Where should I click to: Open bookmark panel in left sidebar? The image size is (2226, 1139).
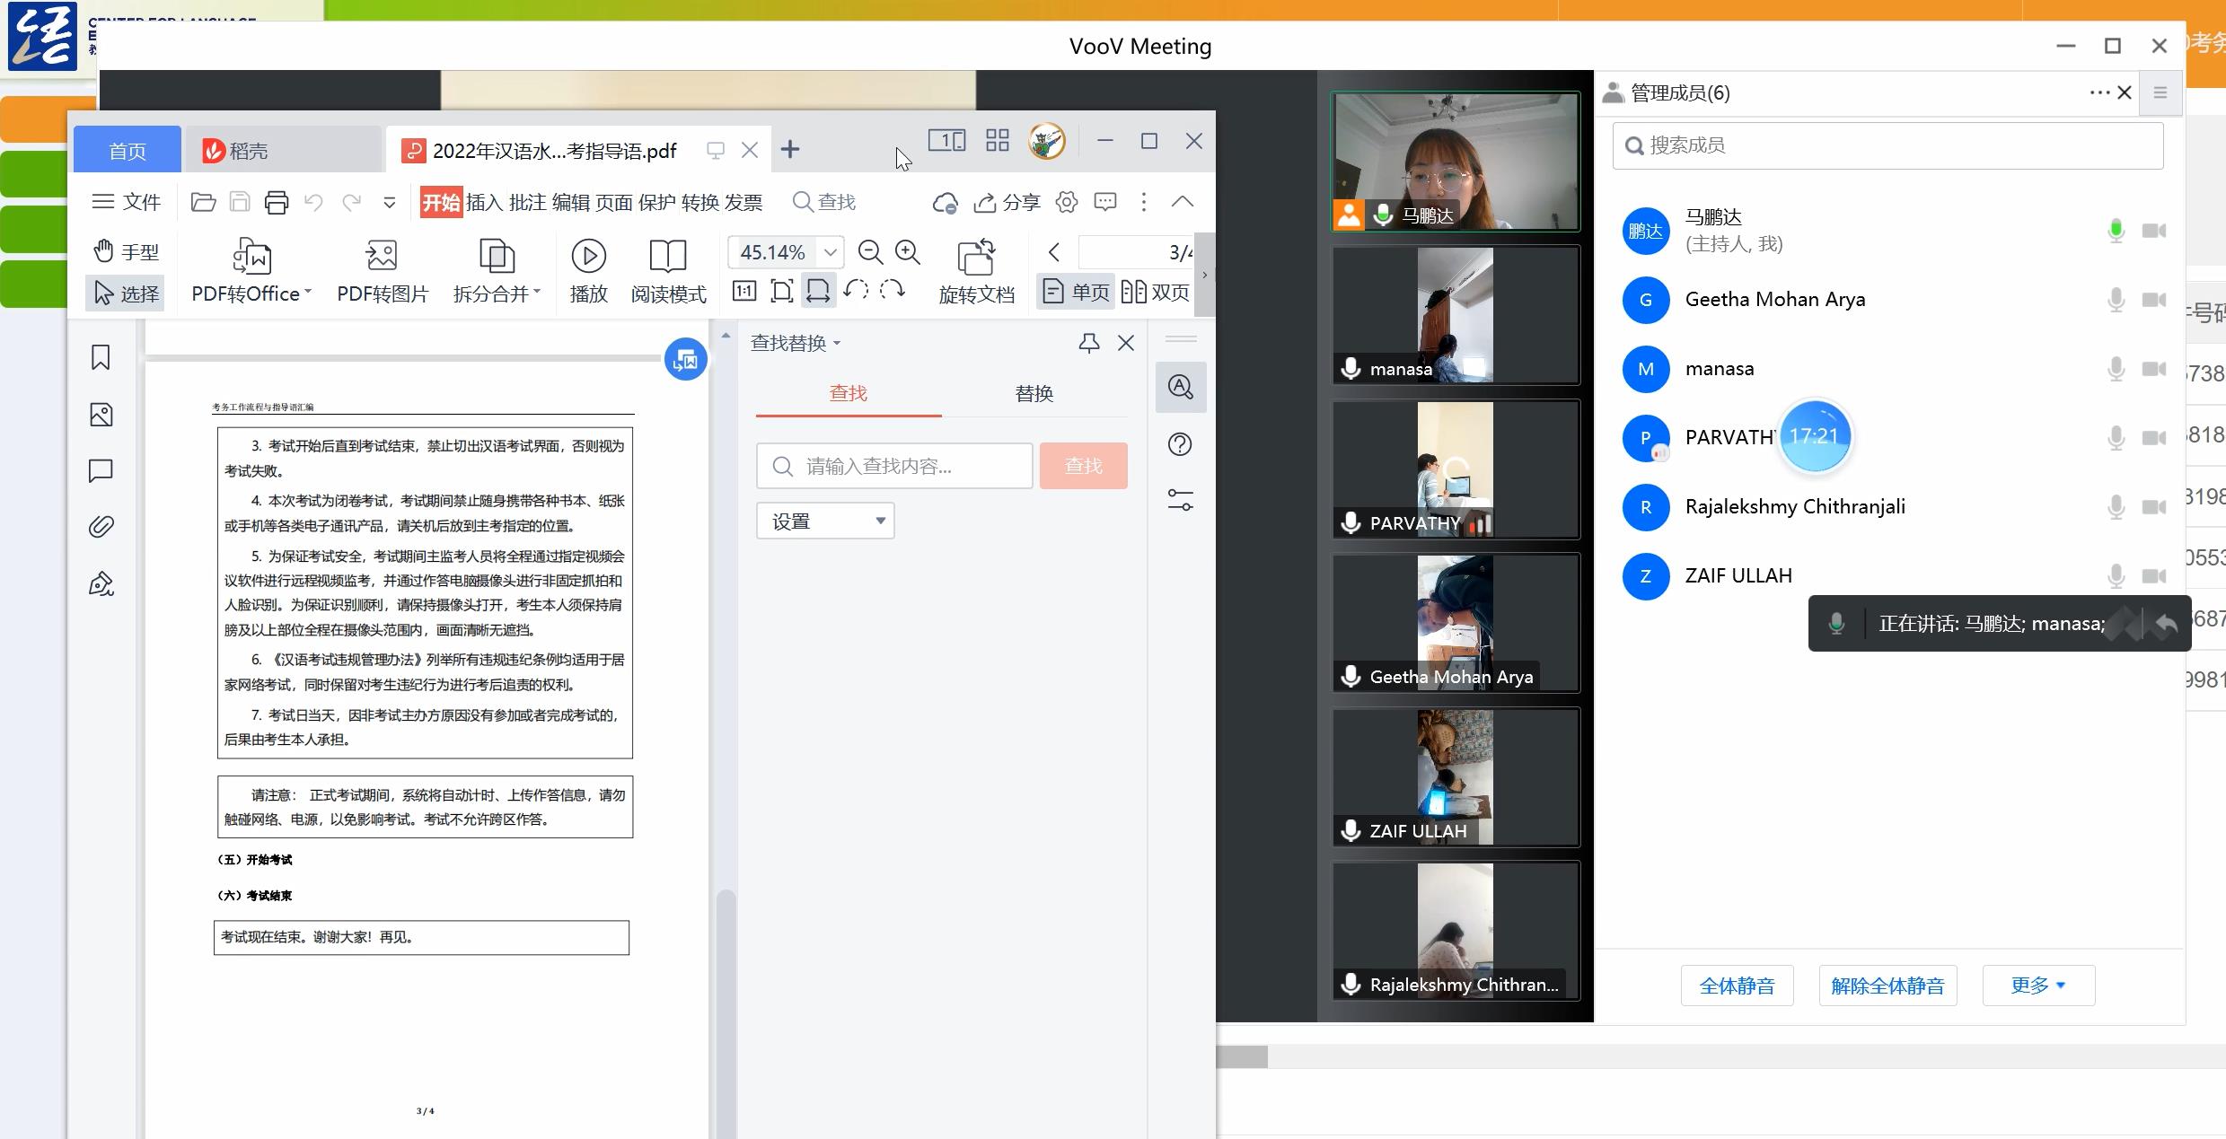coord(101,357)
